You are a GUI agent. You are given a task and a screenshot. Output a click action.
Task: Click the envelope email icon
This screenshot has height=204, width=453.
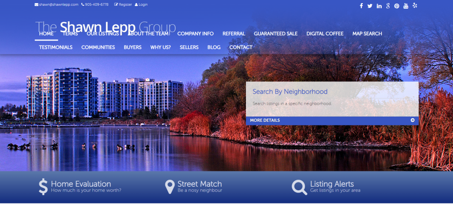36,4
